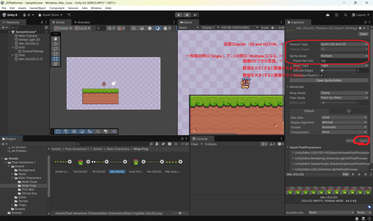Click the Favorites star in Project panel

176,144
